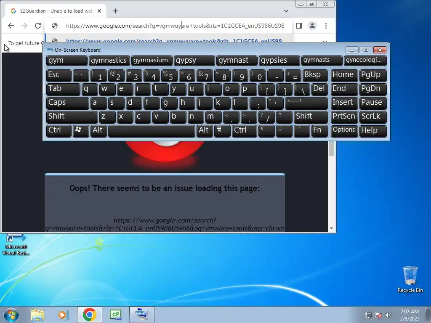Viewport: 431px width, 323px height.
Task: Toggle the right Ctrl key
Action: point(245,131)
